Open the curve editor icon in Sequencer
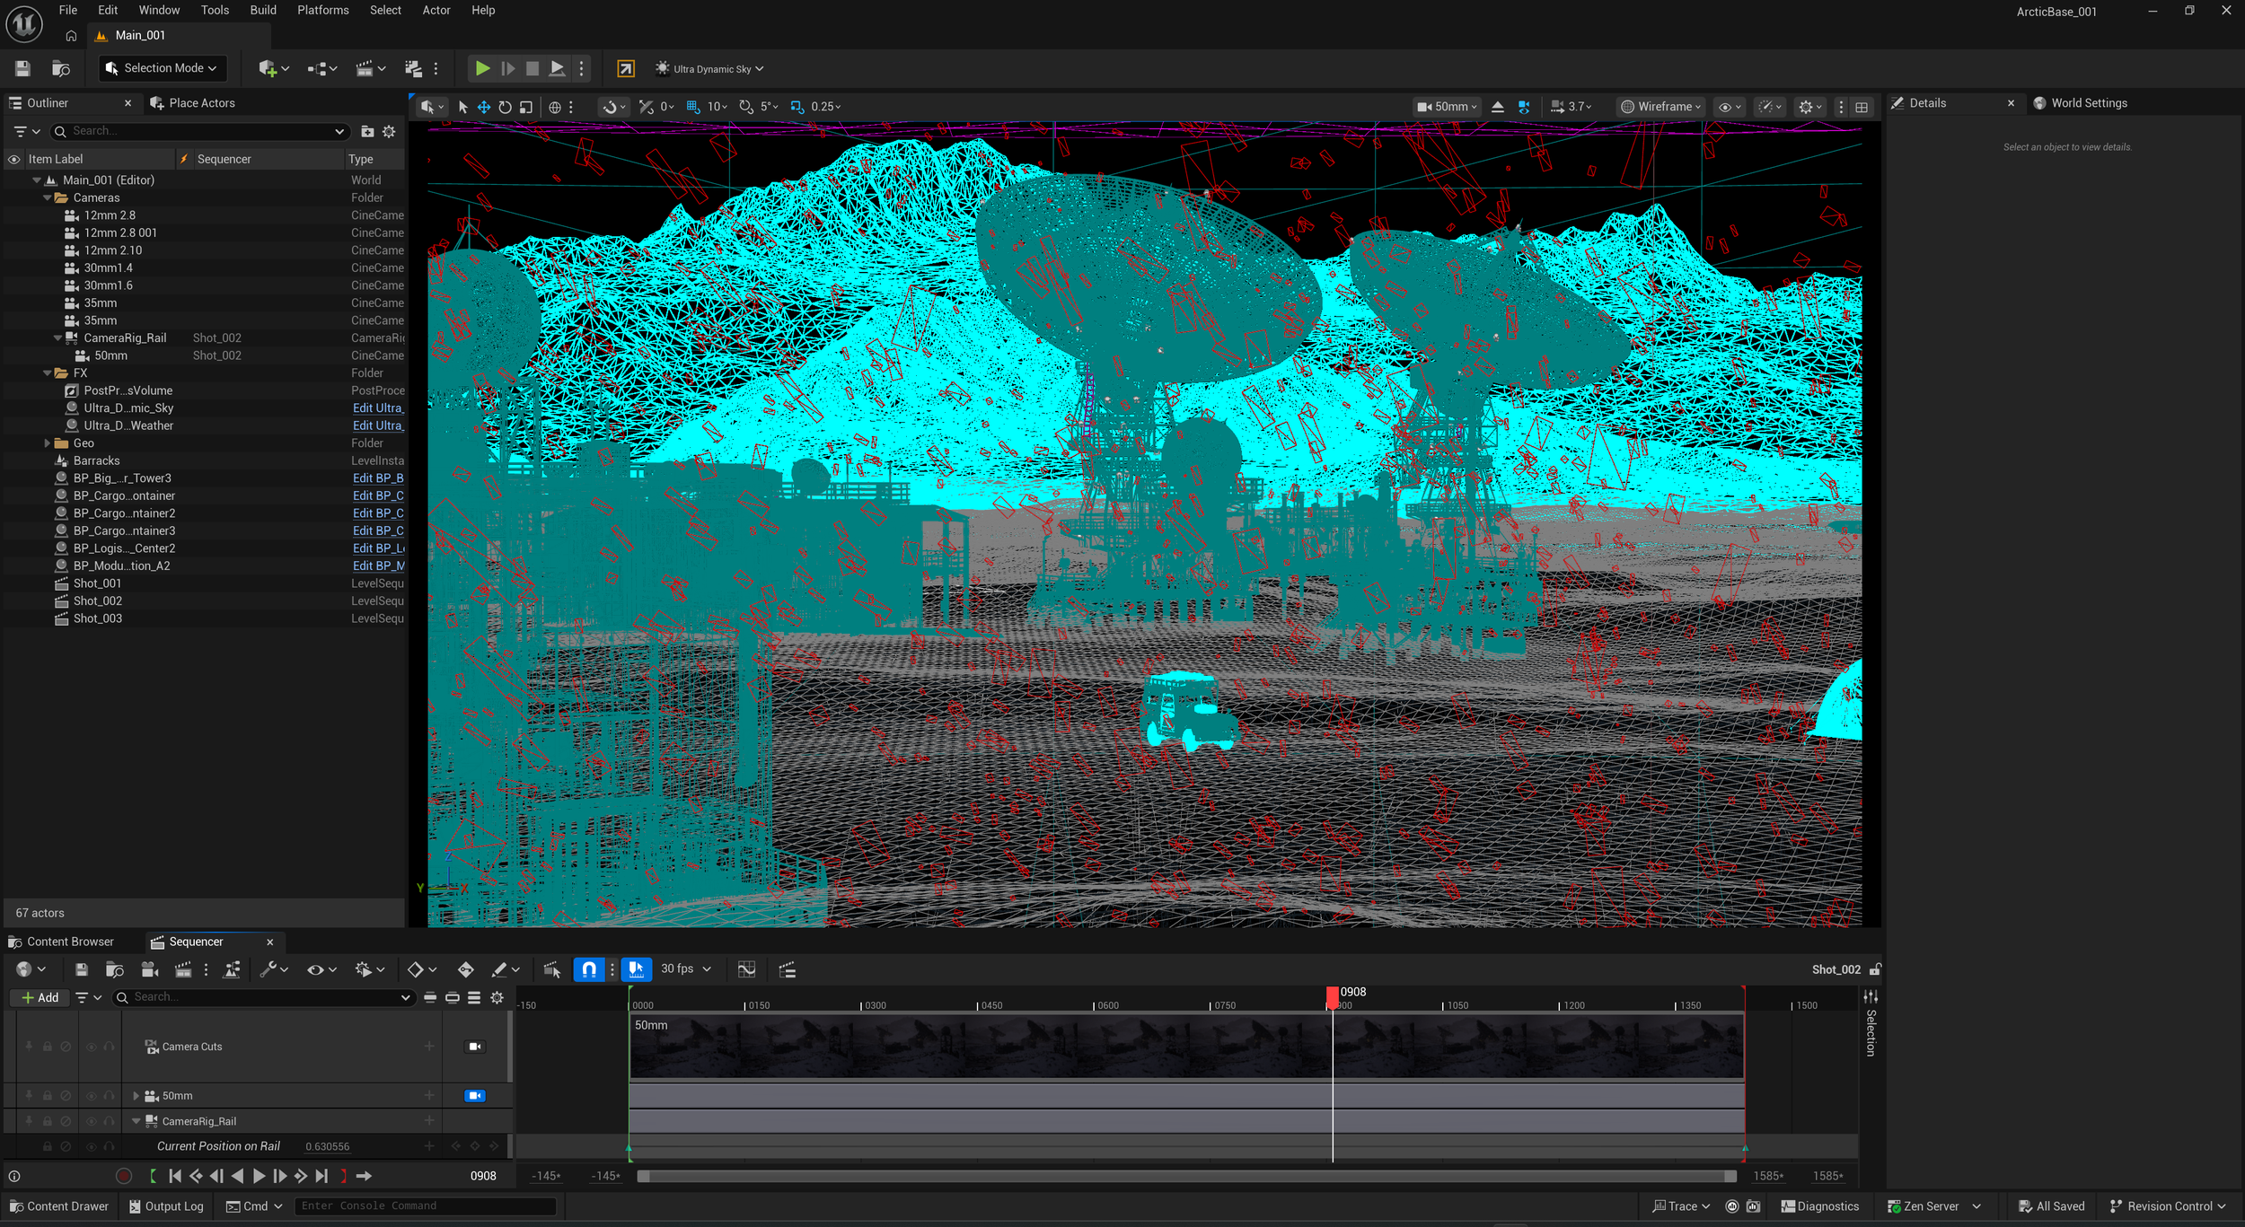Image resolution: width=2245 pixels, height=1227 pixels. [746, 969]
